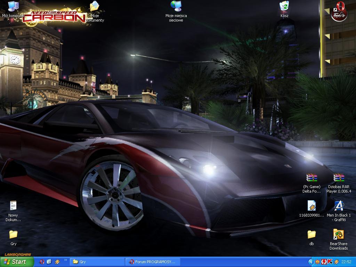Click the Show Desktop Quick Launch icon
The image size is (356, 267).
pos(49,262)
